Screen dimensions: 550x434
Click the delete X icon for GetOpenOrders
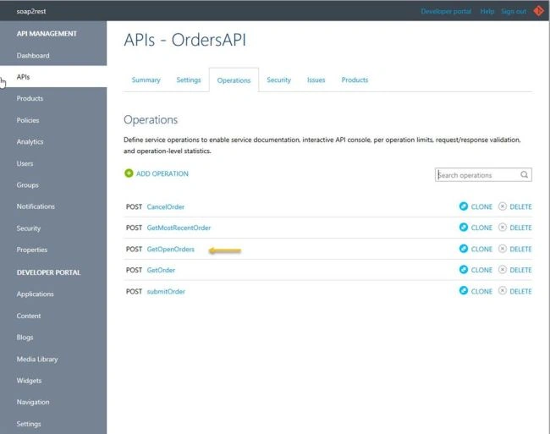pos(503,249)
